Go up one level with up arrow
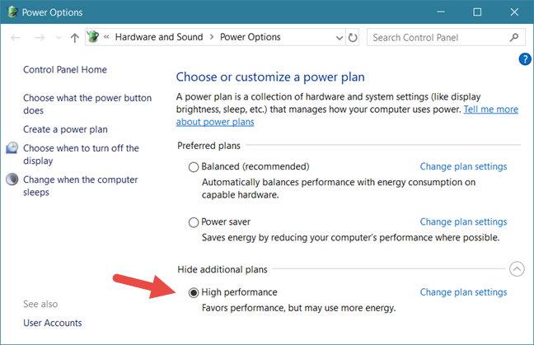Image resolution: width=534 pixels, height=345 pixels. [75, 37]
